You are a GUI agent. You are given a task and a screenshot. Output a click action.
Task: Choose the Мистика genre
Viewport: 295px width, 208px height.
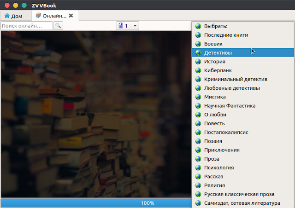[x=243, y=97]
